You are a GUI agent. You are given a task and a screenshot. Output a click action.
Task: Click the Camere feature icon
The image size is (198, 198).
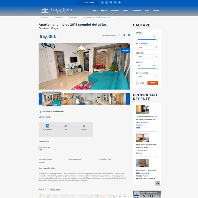tap(84, 126)
